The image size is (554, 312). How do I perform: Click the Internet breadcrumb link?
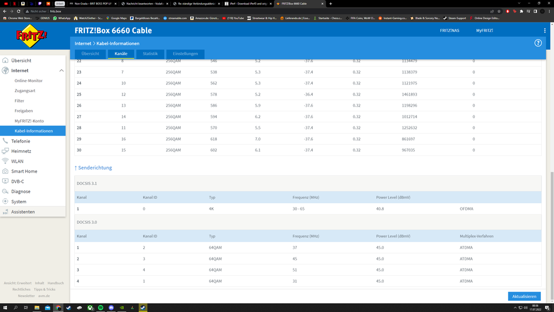tap(83, 43)
